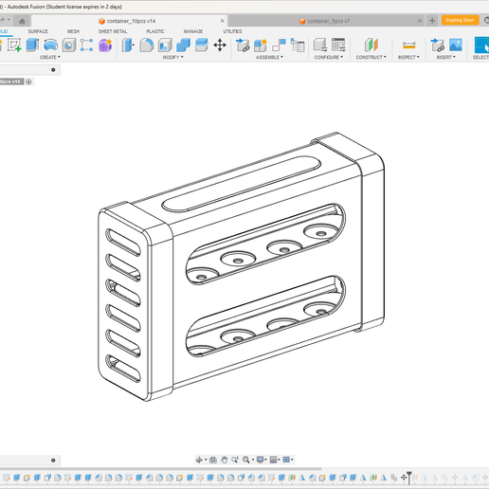Select the Move feature before timeline marker

tap(404, 478)
